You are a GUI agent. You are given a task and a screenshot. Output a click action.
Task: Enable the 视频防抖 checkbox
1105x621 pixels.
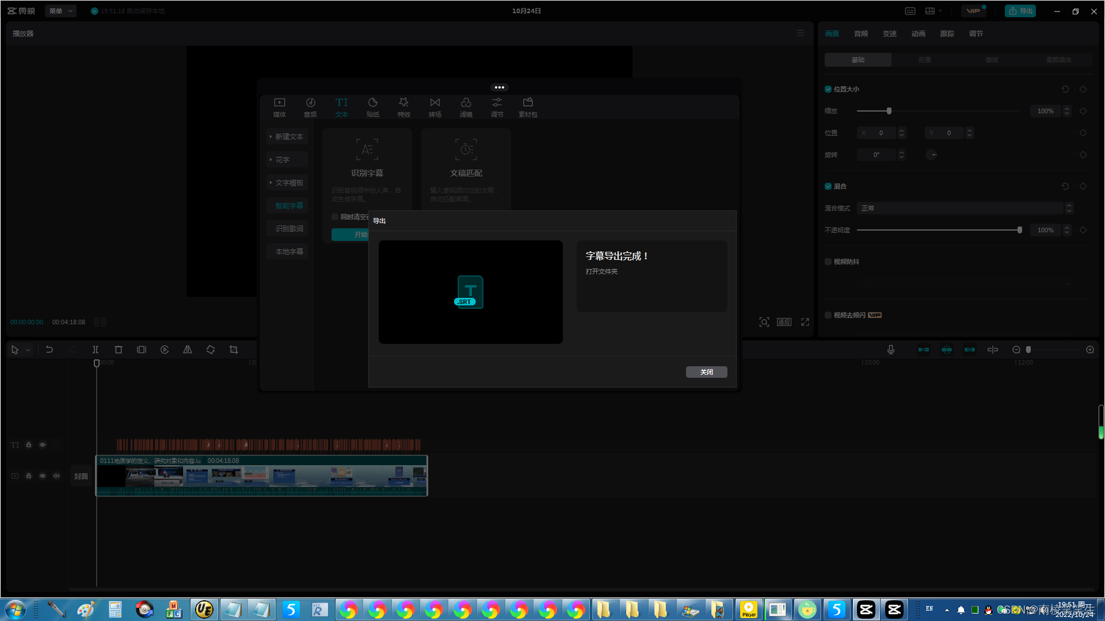pyautogui.click(x=828, y=262)
